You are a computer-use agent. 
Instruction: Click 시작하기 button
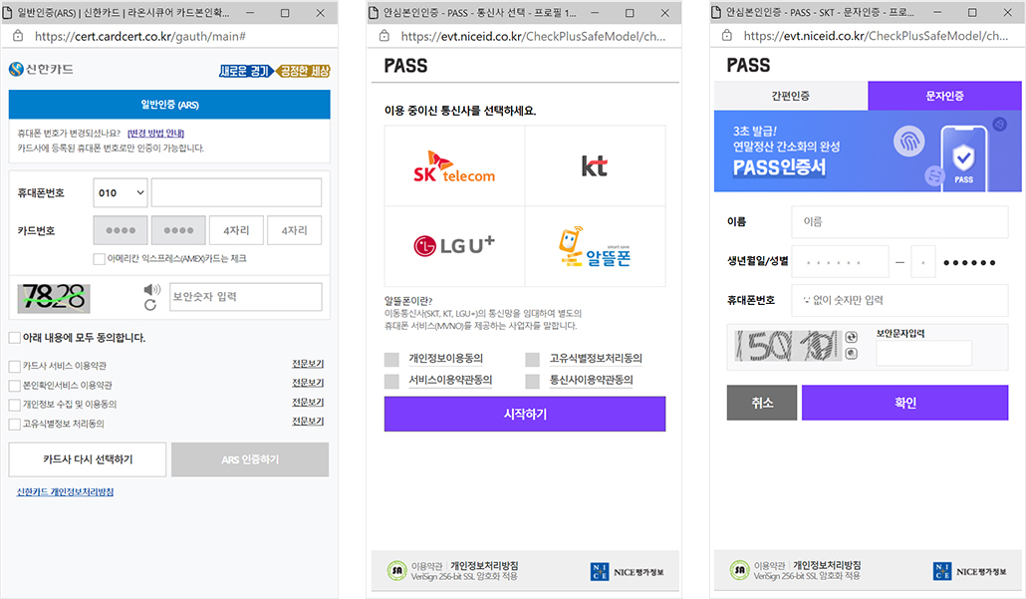pos(525,414)
